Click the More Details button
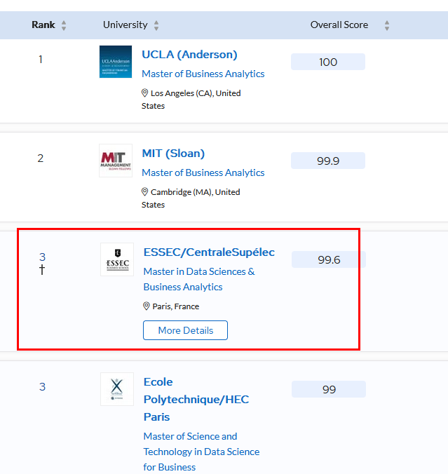 tap(185, 330)
